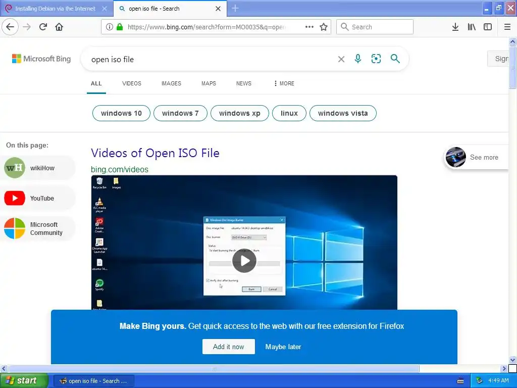Switch to MAPS results tab

[209, 83]
